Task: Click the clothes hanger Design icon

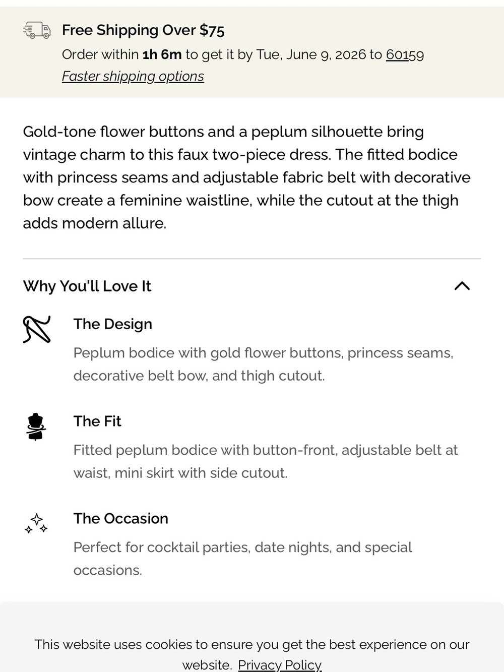Action: 37,329
